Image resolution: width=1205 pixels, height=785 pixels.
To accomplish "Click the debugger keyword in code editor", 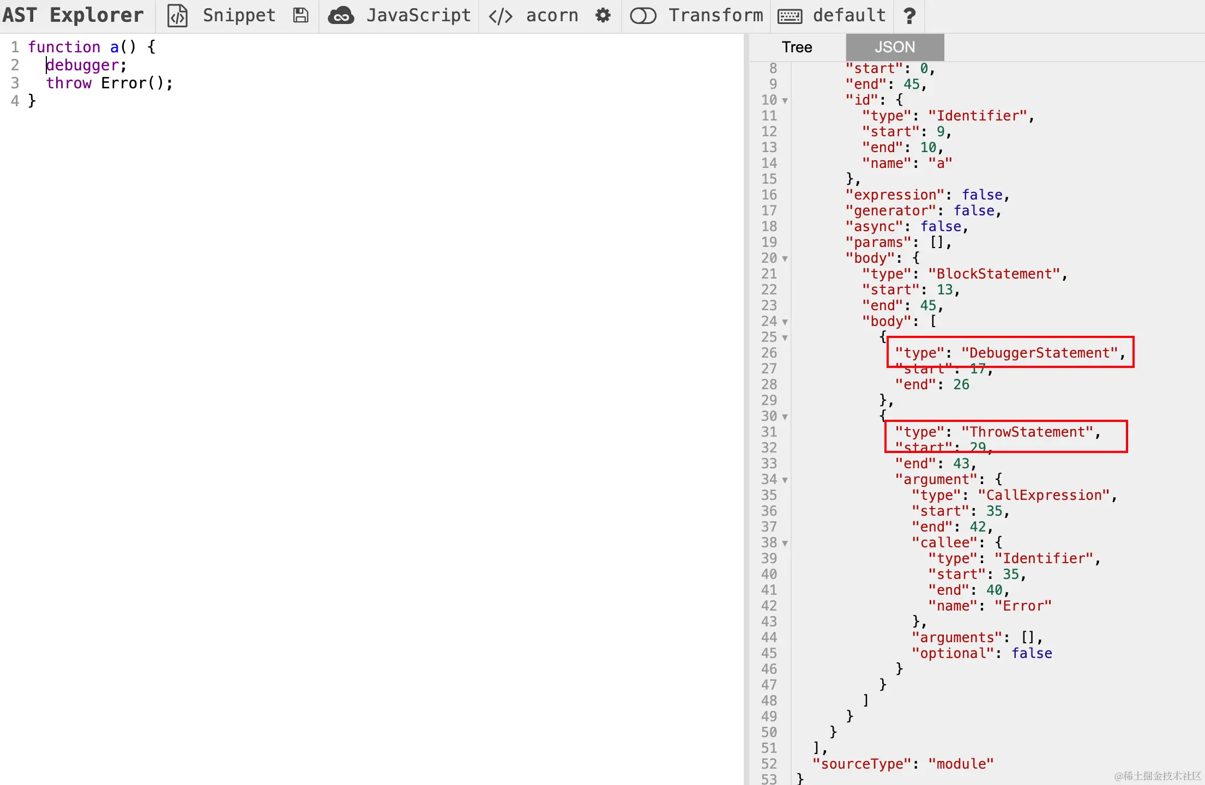I will (82, 65).
